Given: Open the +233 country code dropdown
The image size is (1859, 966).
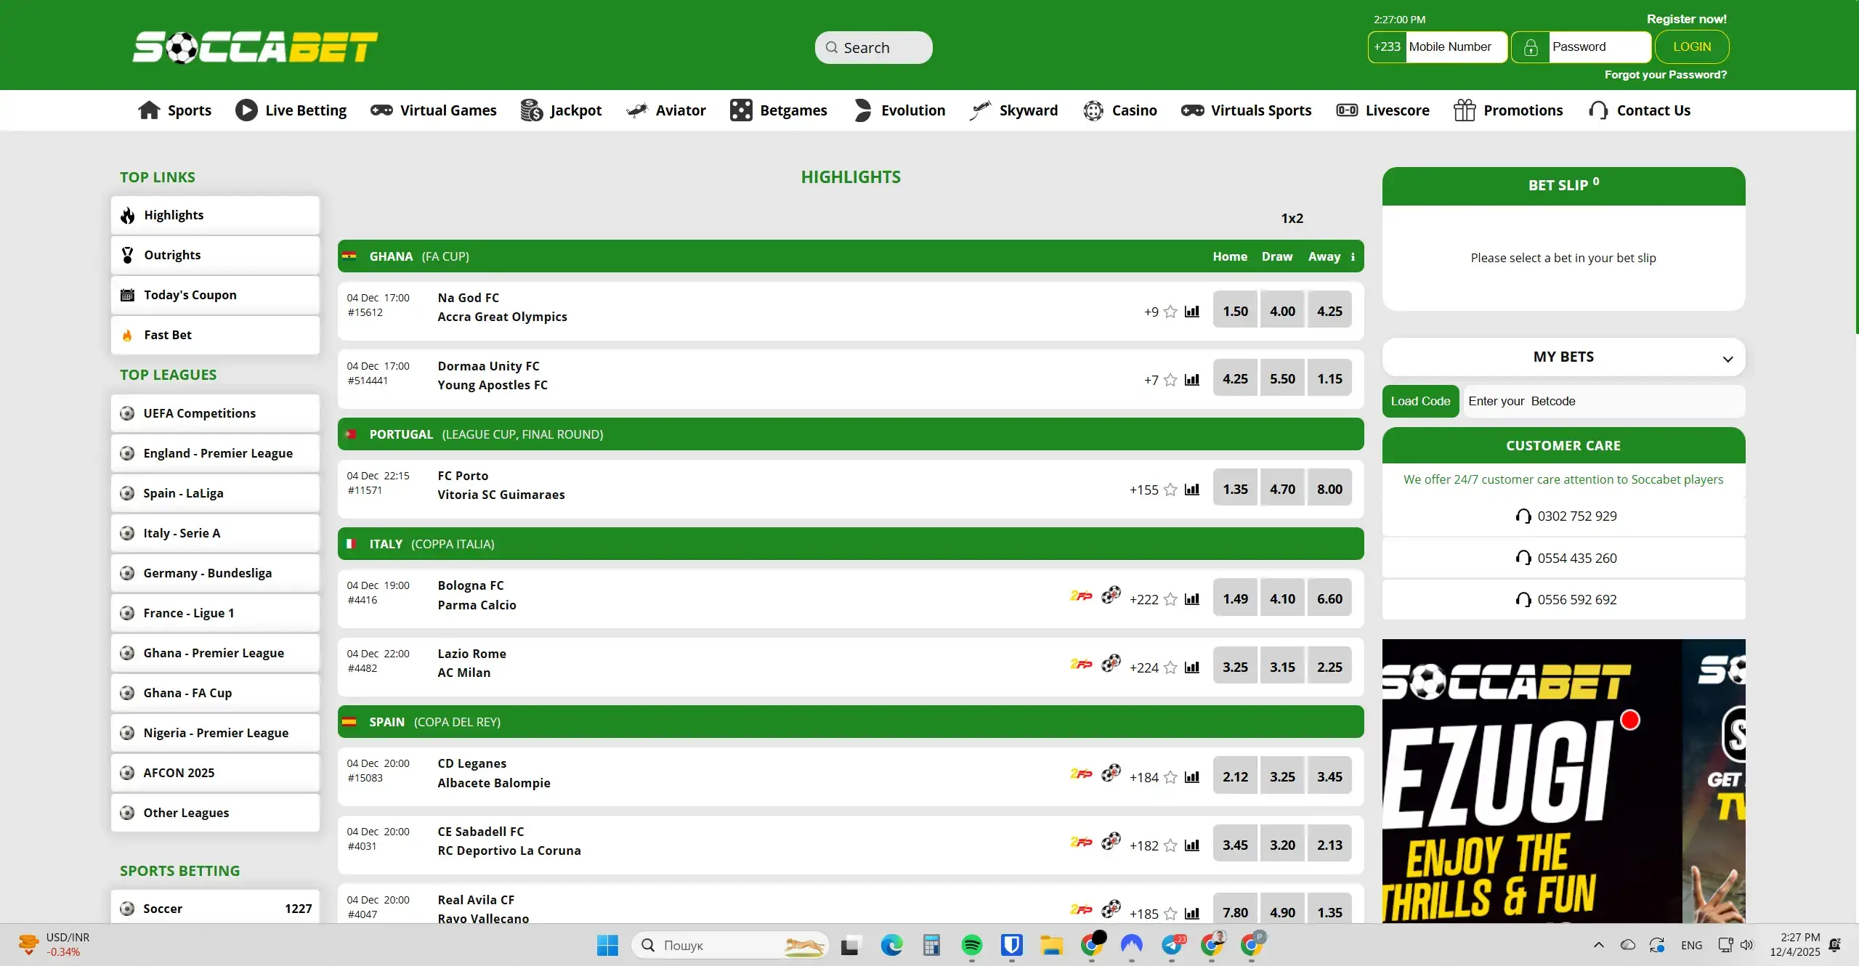Looking at the screenshot, I should tap(1387, 46).
